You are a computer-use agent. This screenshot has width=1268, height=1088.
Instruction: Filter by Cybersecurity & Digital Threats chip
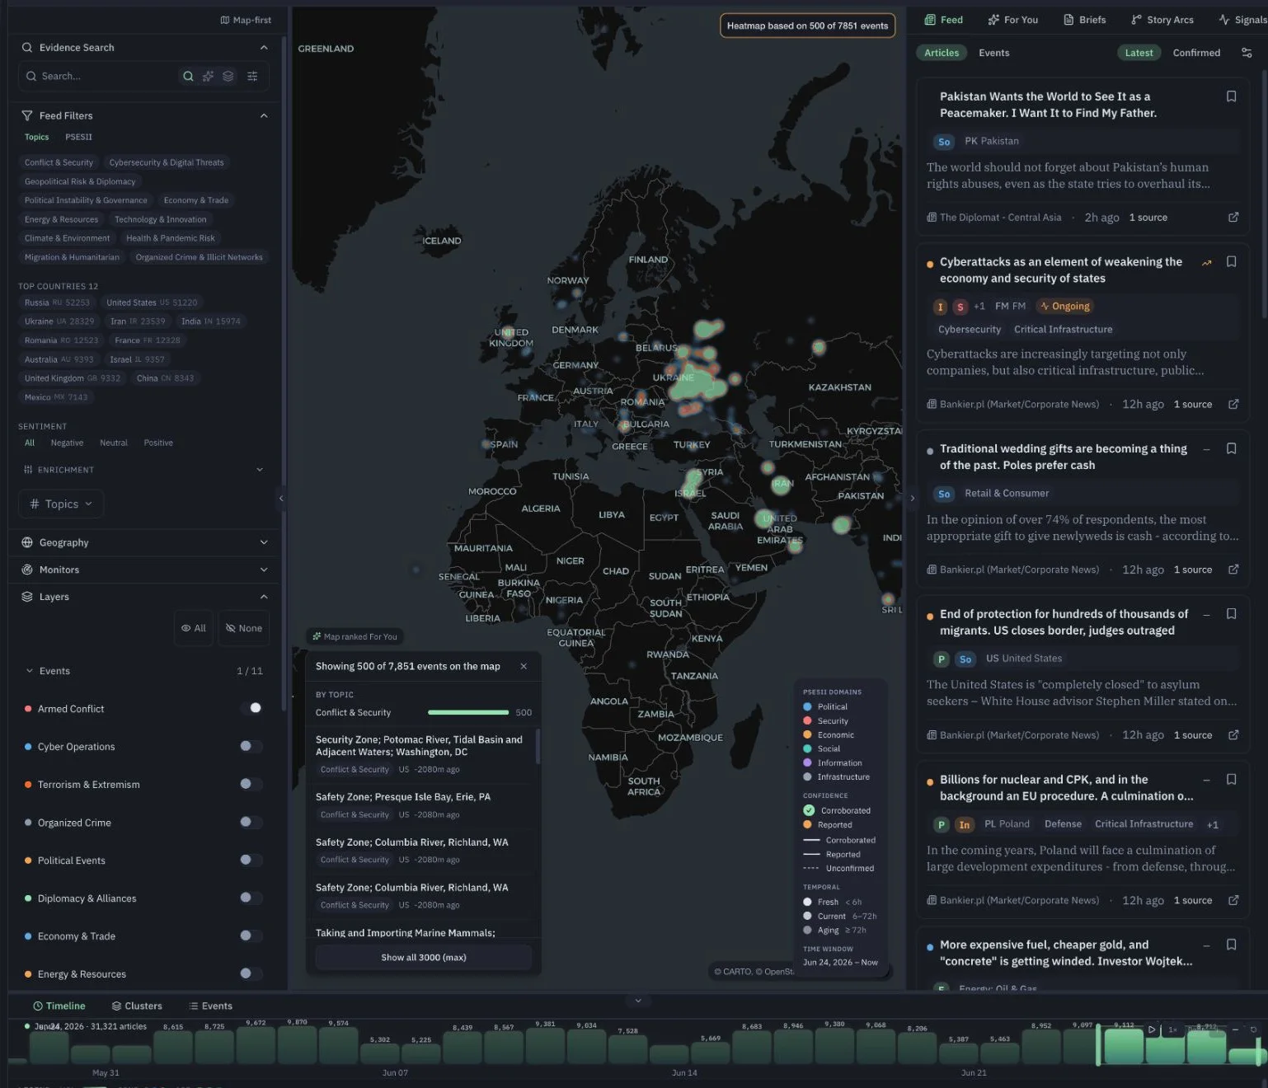click(x=167, y=162)
